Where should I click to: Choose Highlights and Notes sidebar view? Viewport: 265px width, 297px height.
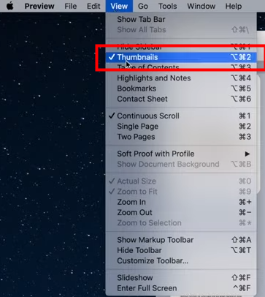click(181, 78)
